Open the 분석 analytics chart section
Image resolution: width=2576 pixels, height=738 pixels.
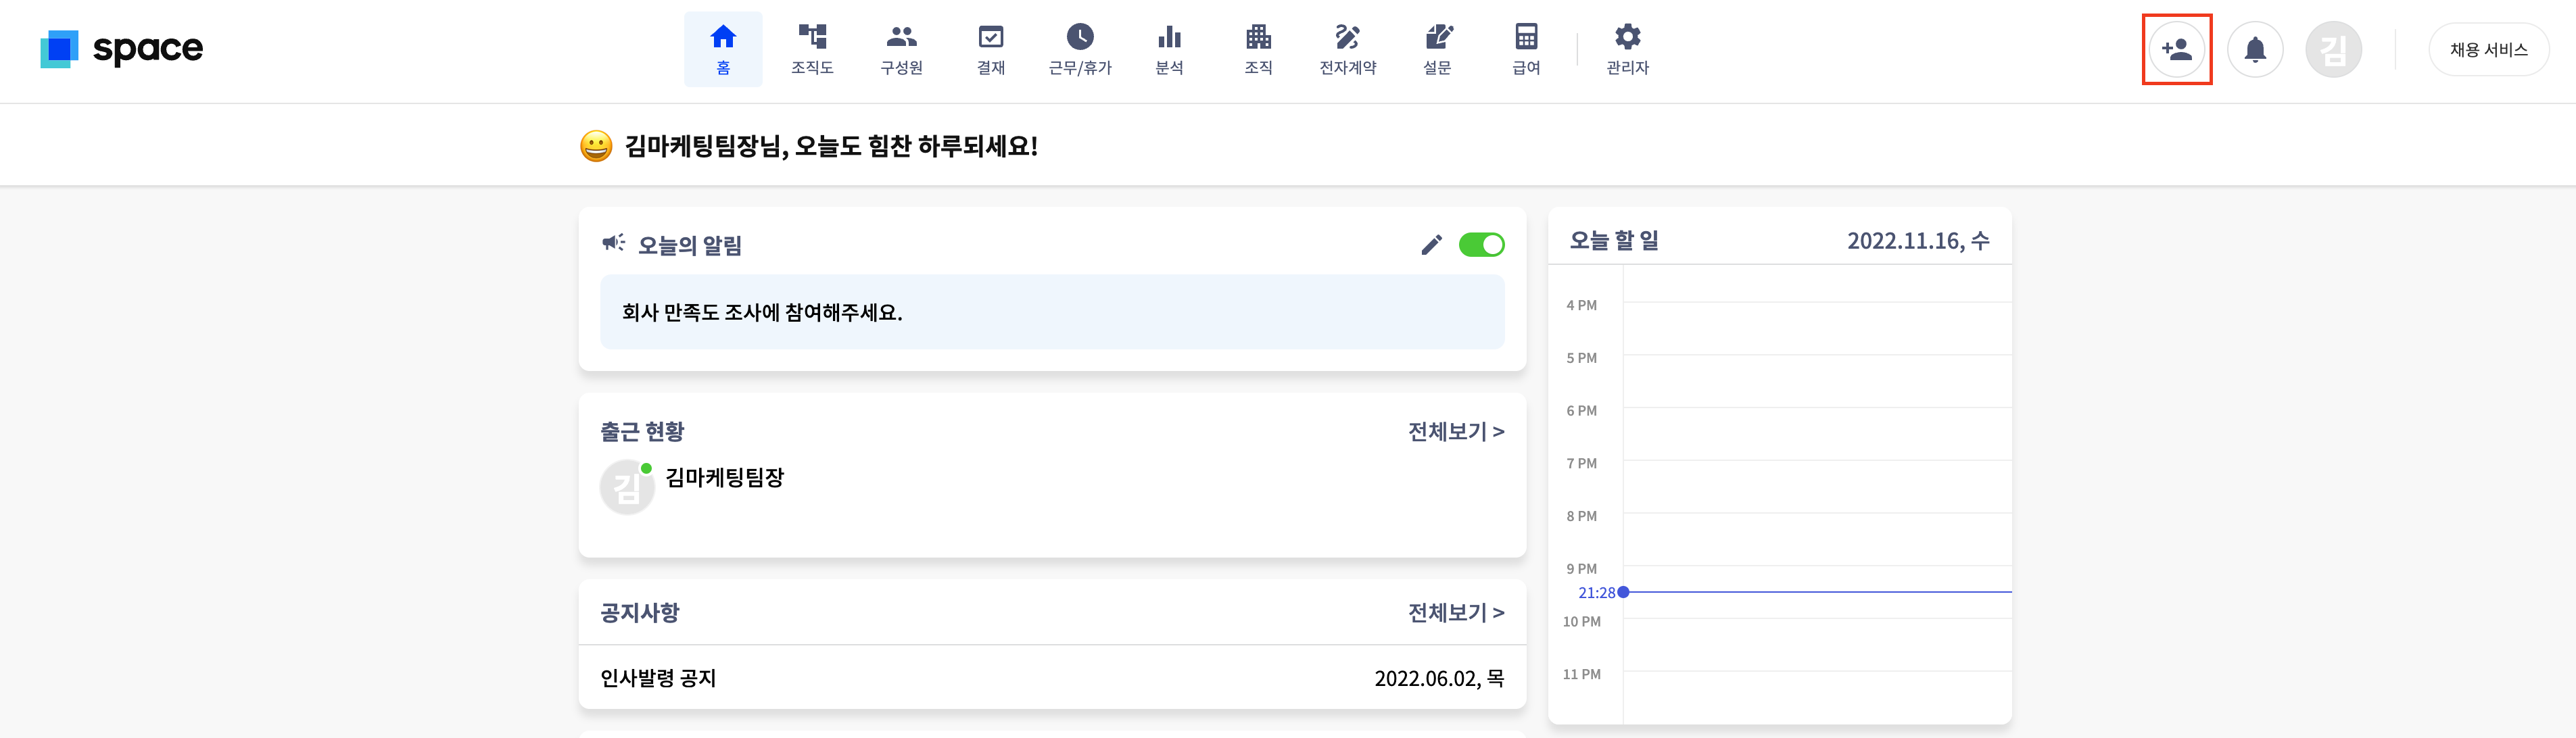(1168, 49)
